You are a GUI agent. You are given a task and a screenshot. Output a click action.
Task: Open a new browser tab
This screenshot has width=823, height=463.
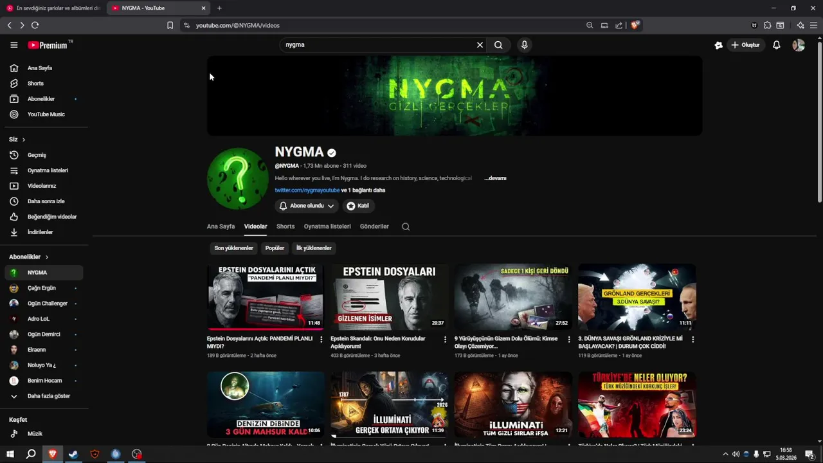(x=219, y=8)
